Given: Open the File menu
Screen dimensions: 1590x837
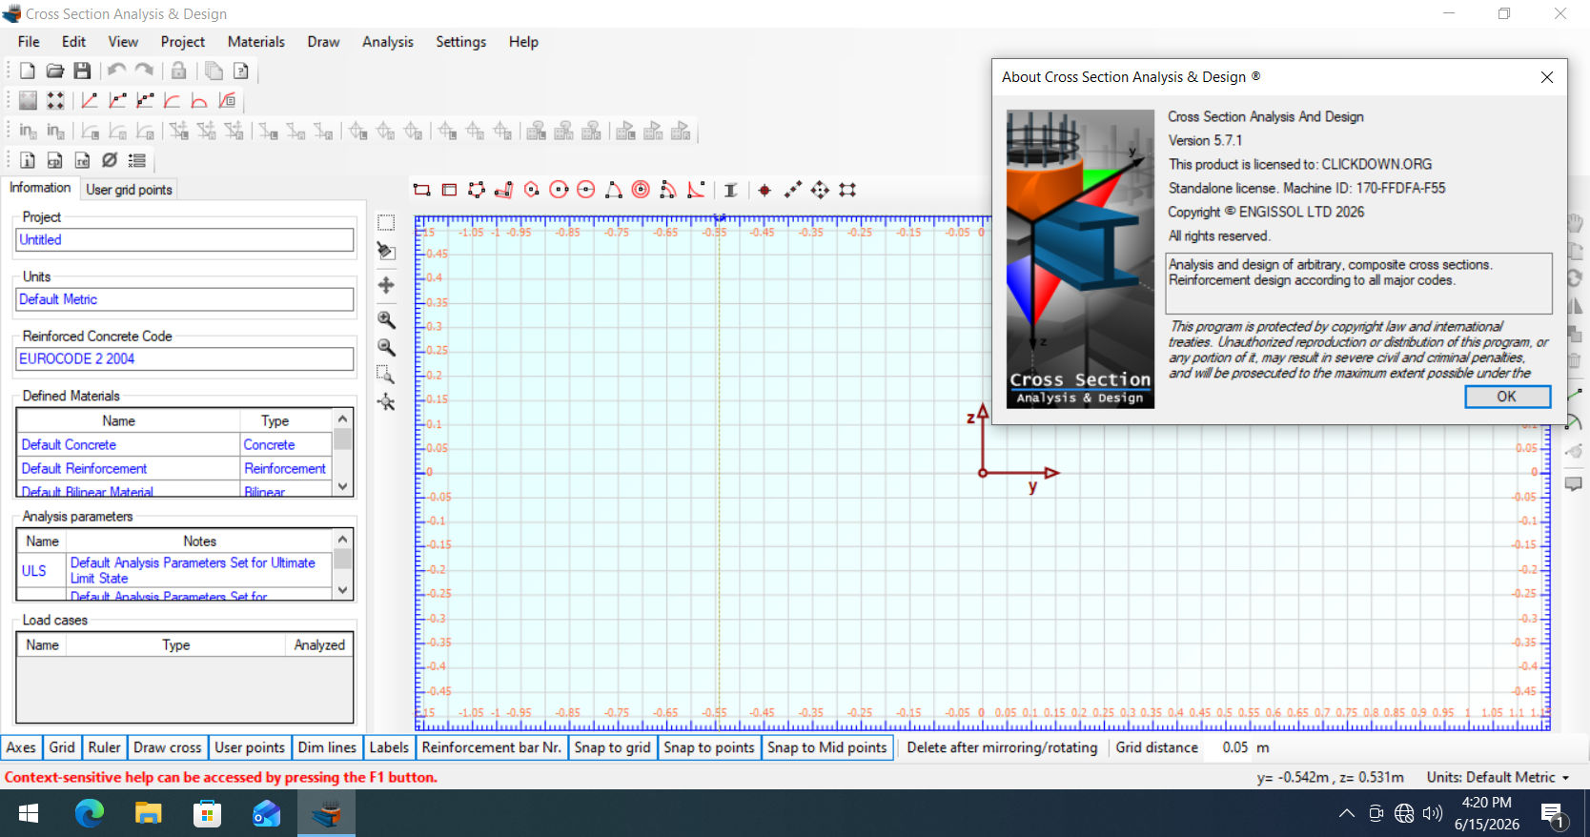Looking at the screenshot, I should 29,42.
